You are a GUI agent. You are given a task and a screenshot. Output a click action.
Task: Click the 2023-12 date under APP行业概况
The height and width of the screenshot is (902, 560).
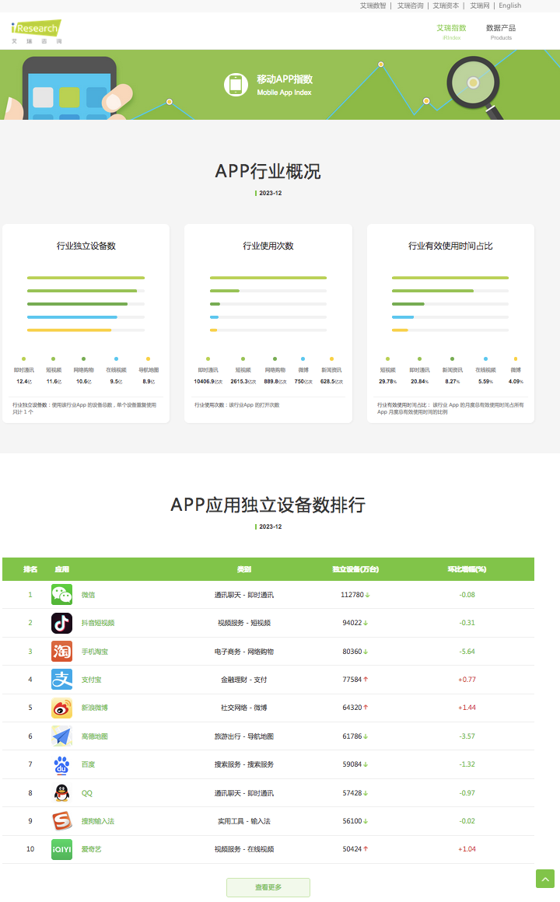tap(270, 194)
